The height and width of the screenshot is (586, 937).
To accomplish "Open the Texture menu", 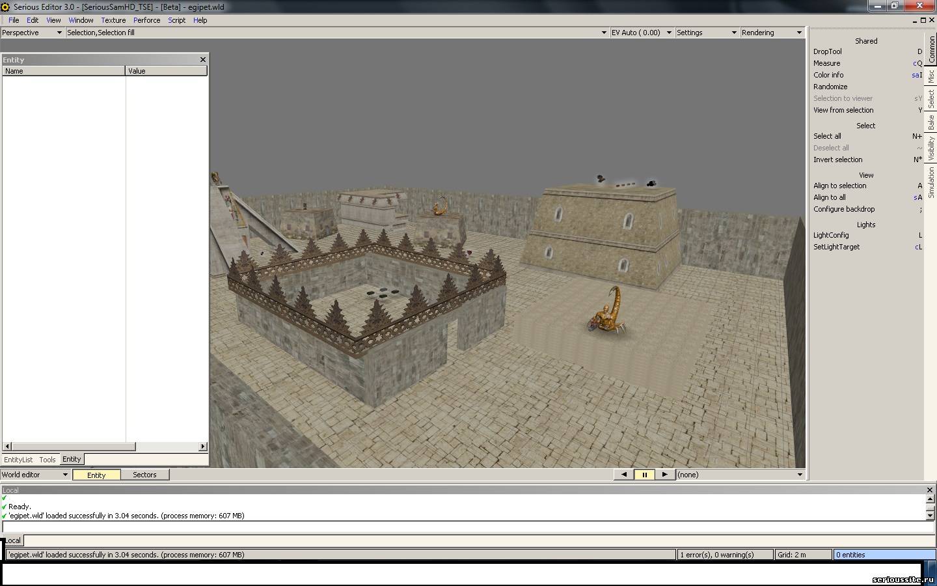I will click(x=113, y=20).
